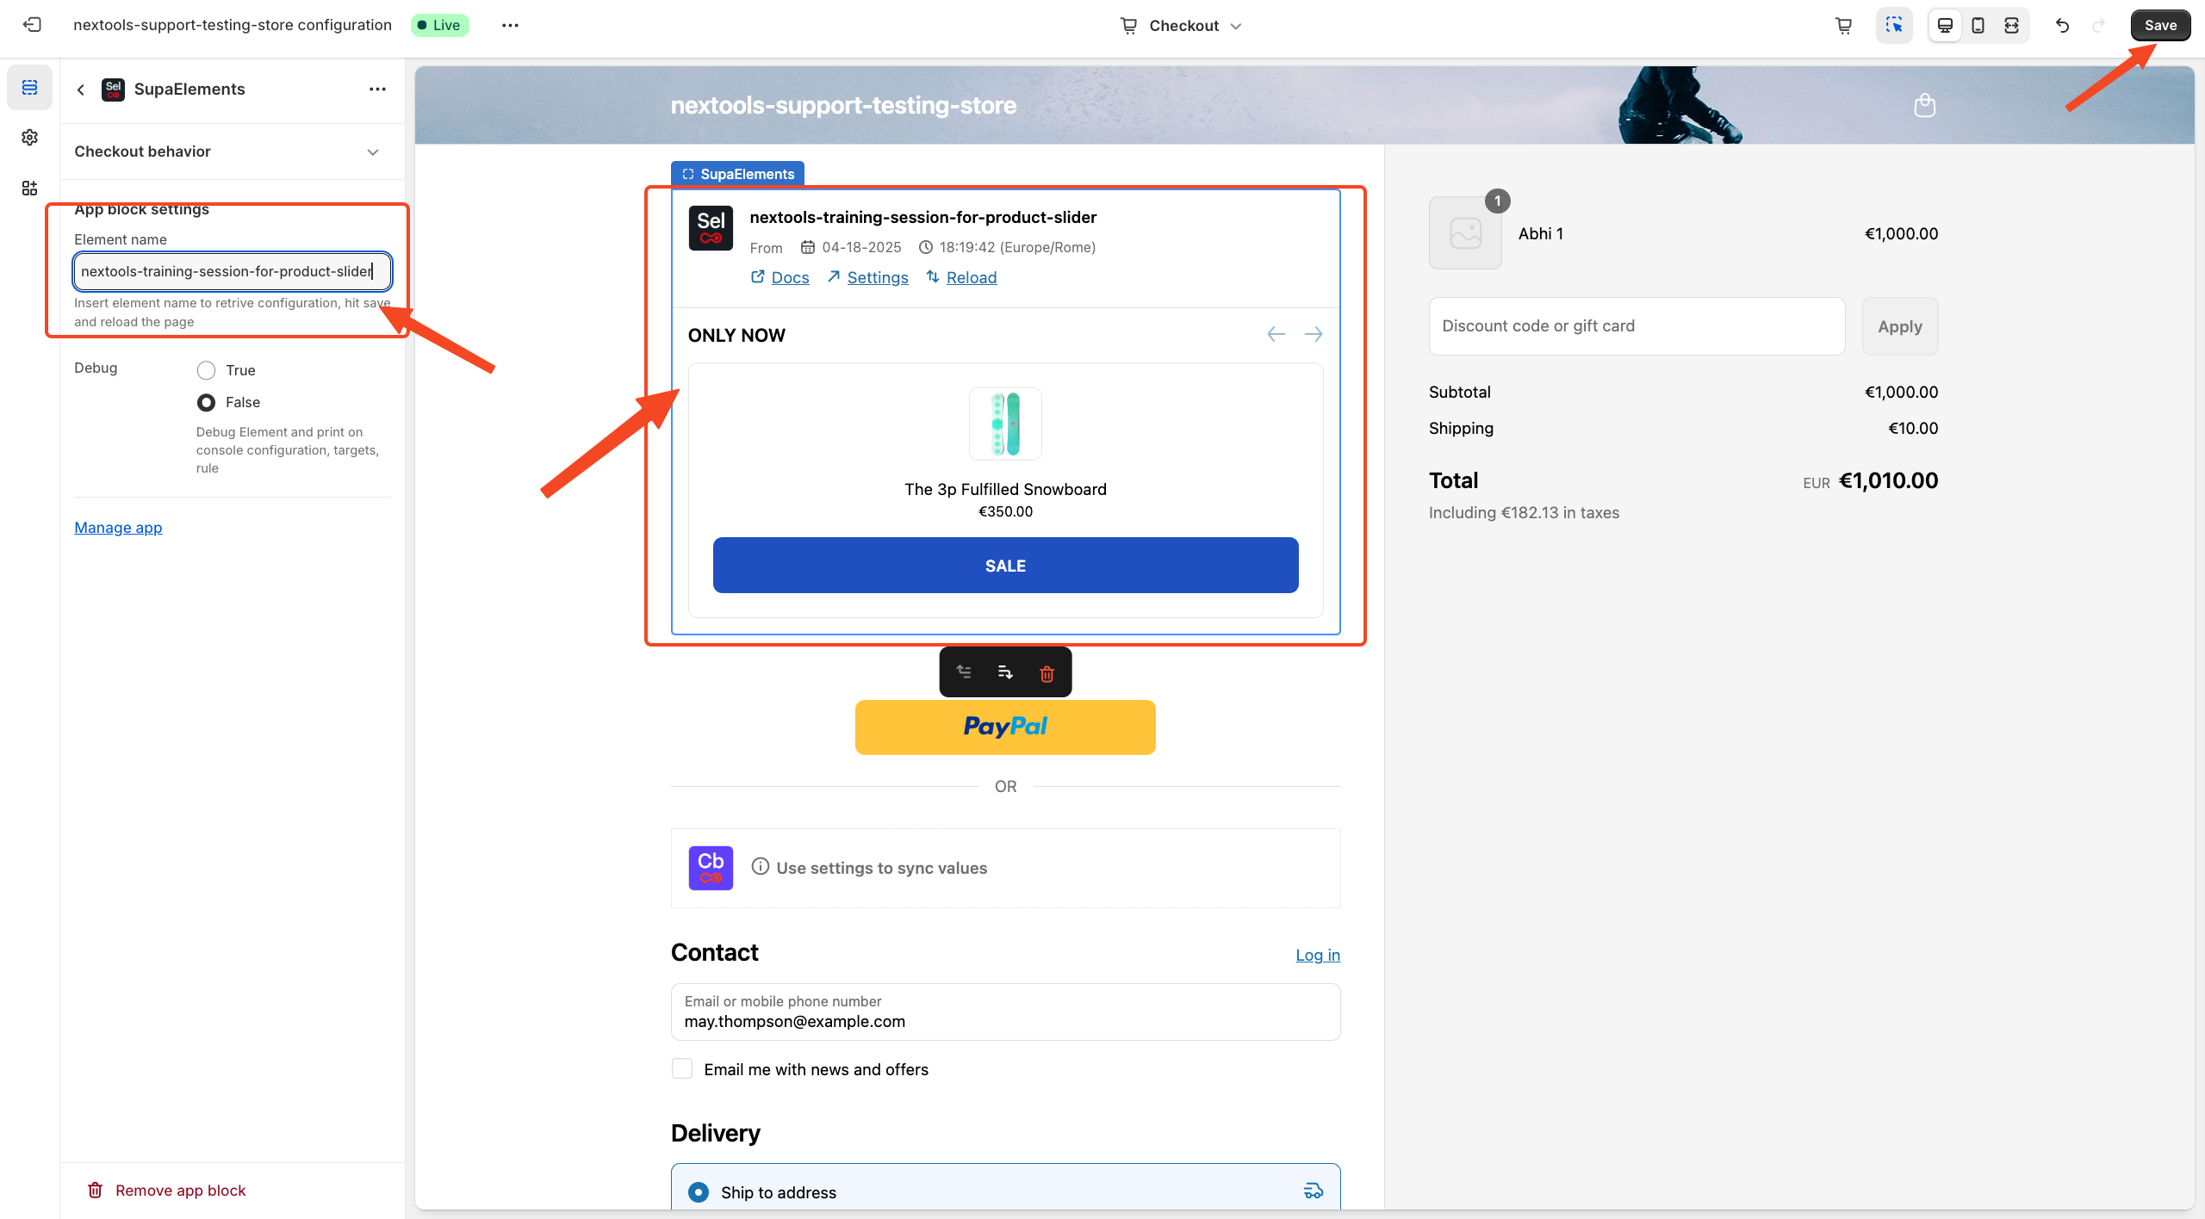Switch to mobile preview
This screenshot has width=2205, height=1219.
click(x=1978, y=26)
